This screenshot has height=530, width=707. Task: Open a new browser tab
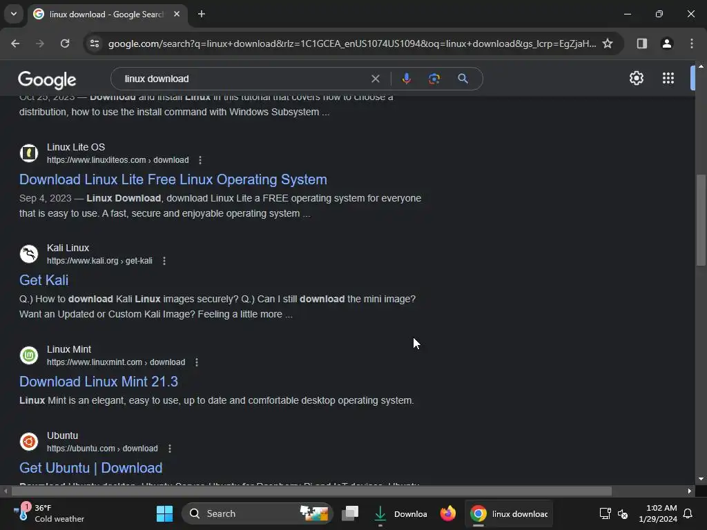point(202,14)
